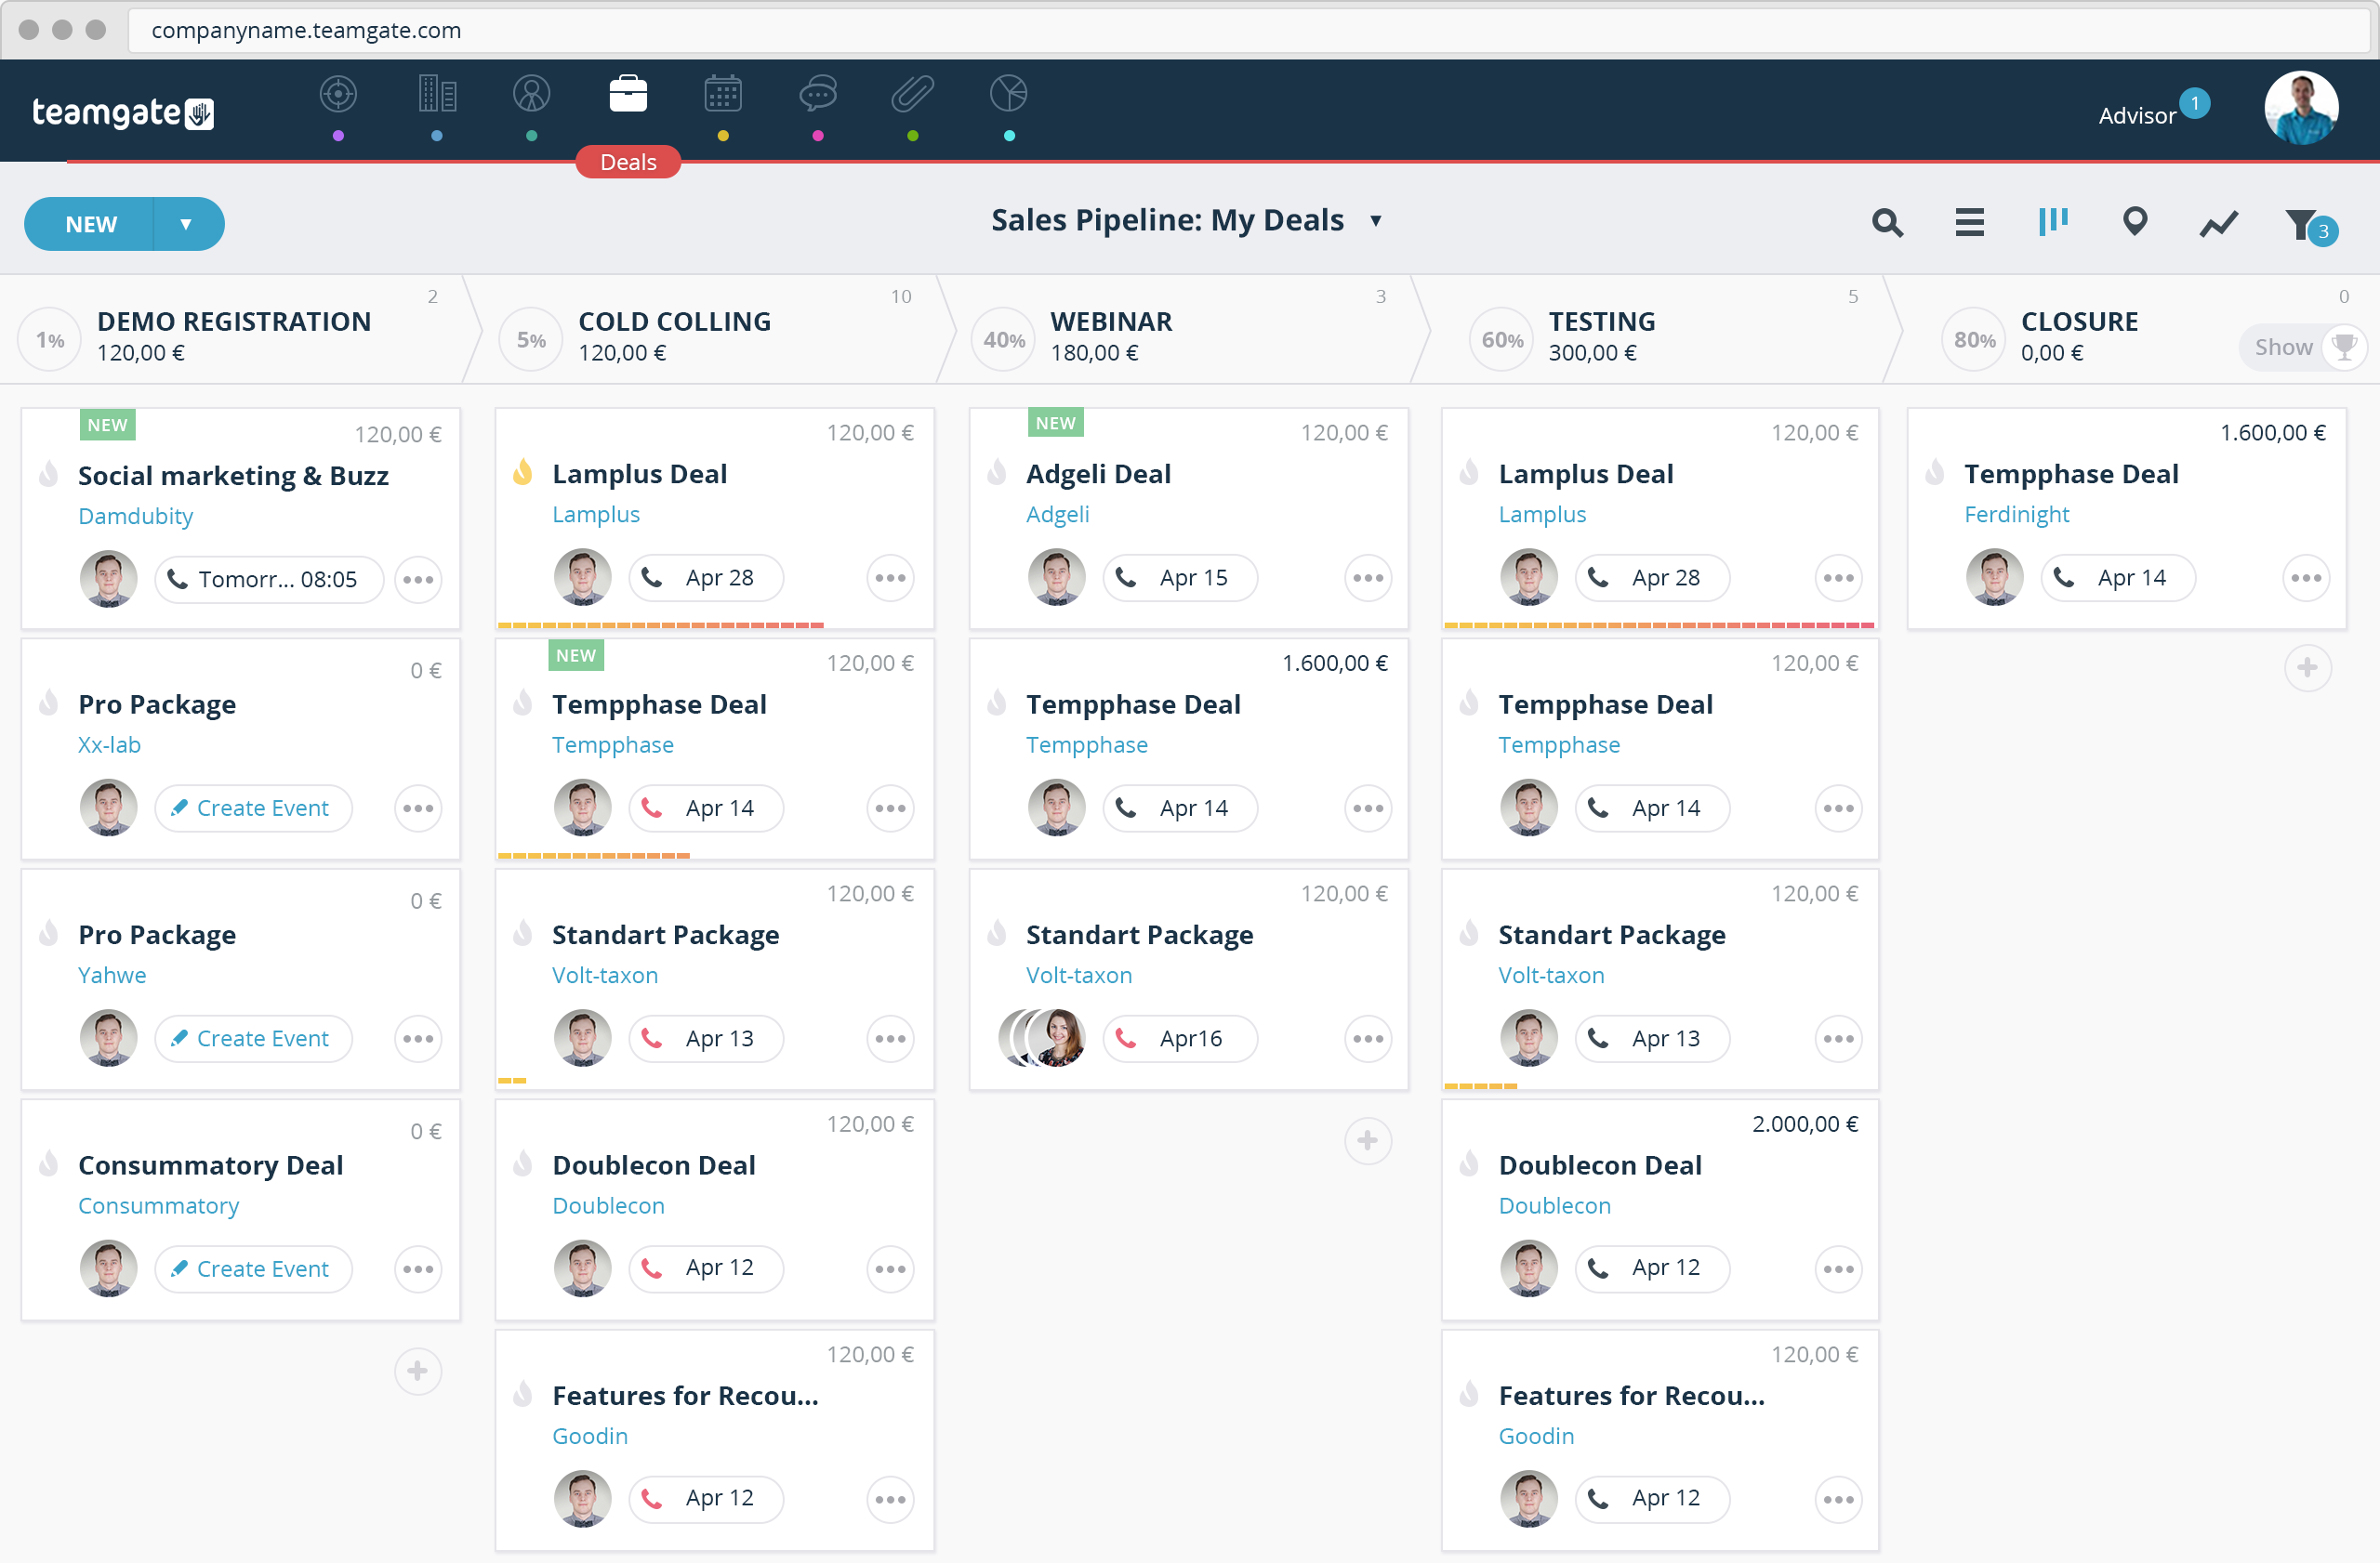The width and height of the screenshot is (2380, 1563).
Task: Expand the NEW button dropdown arrow
Action: click(x=186, y=224)
